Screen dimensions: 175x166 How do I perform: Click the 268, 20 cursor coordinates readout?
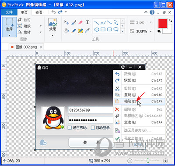click(x=11, y=161)
